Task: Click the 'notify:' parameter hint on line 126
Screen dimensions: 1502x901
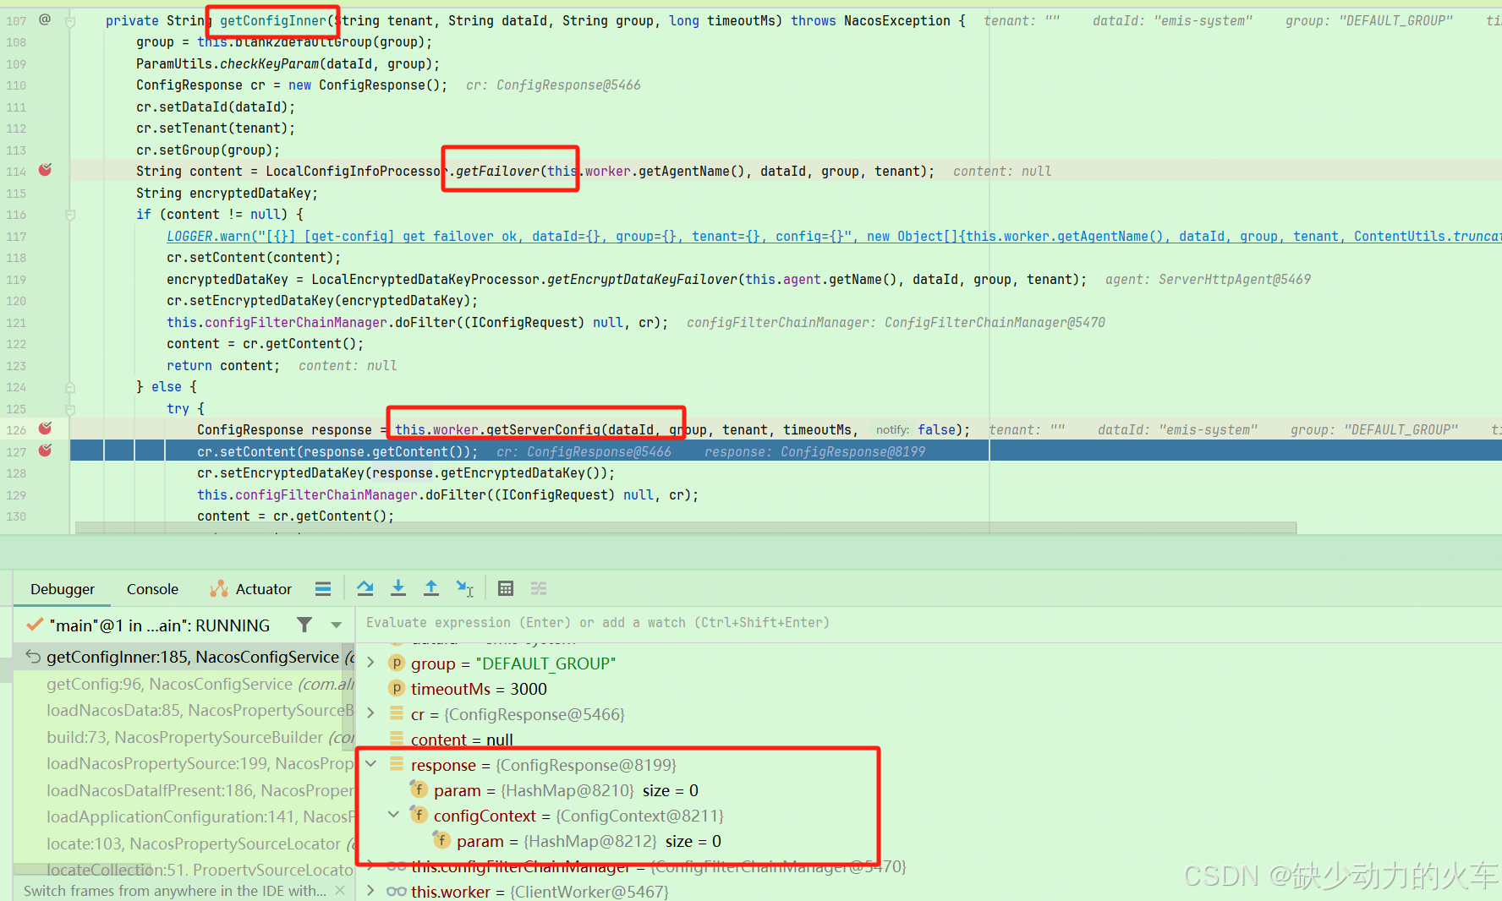Action: coord(892,430)
